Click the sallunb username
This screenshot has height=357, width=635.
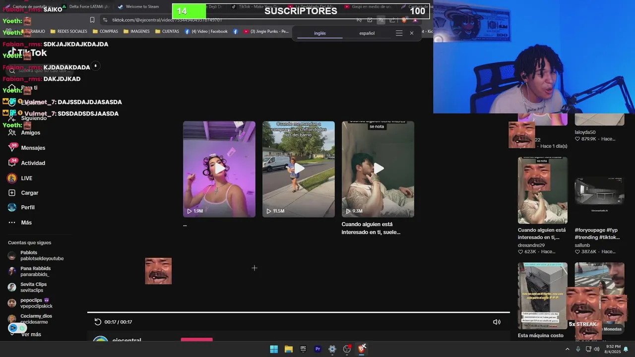pyautogui.click(x=582, y=245)
